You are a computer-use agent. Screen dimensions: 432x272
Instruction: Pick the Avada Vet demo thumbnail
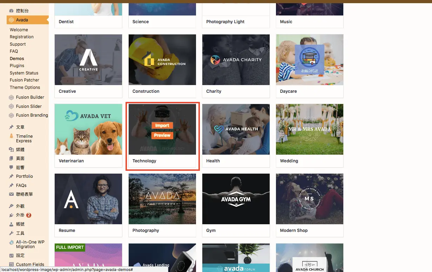click(88, 129)
